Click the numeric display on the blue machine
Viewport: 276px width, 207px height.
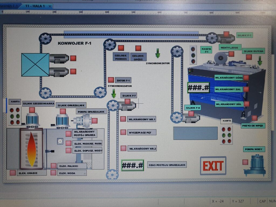click(x=198, y=88)
